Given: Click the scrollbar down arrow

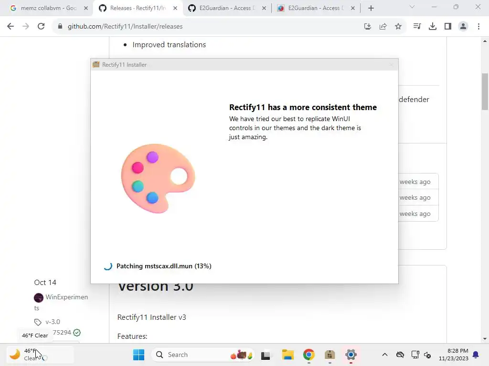Looking at the screenshot, I should 485,339.
